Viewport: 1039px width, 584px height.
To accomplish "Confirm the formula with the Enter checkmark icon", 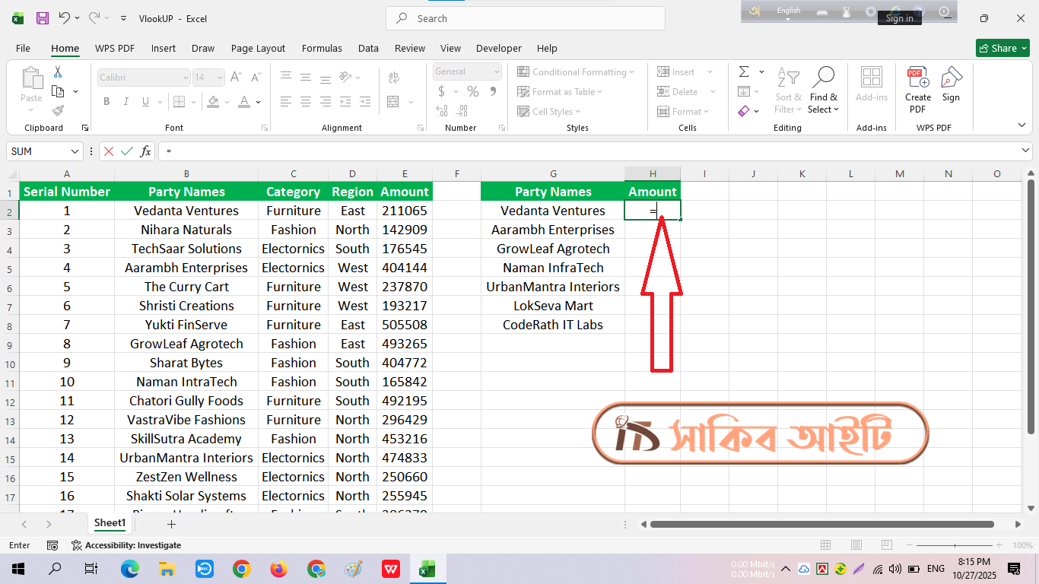I will (127, 151).
